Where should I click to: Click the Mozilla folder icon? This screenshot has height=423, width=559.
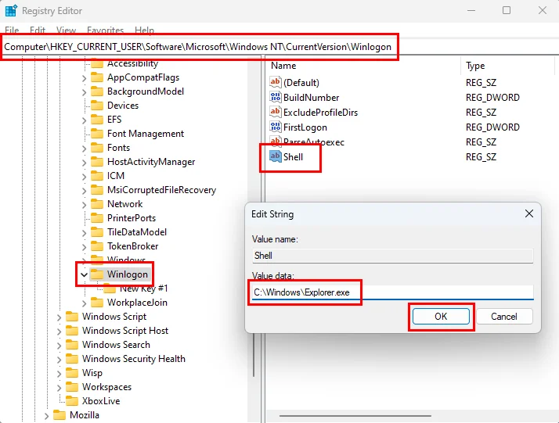pos(60,415)
